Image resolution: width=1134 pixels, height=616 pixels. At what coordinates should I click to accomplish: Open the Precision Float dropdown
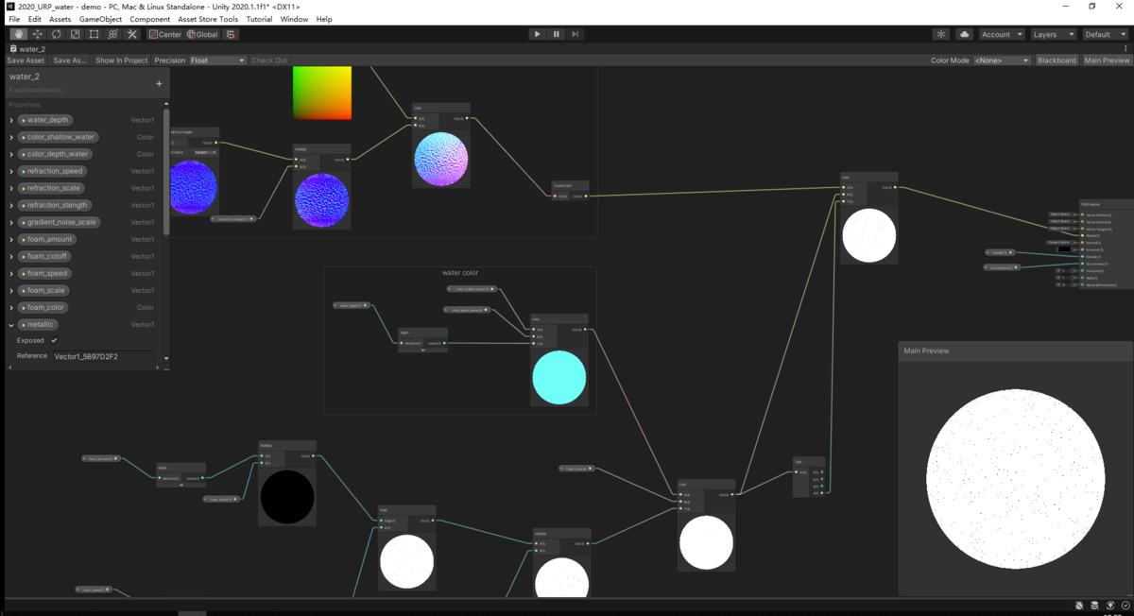pyautogui.click(x=217, y=60)
